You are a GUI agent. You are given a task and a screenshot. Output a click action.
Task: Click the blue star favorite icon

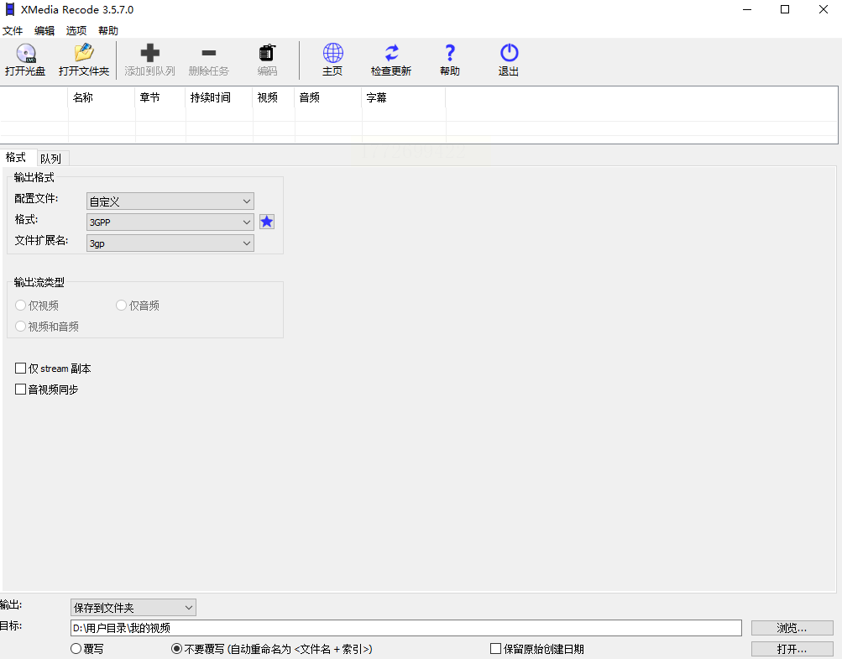pos(267,222)
